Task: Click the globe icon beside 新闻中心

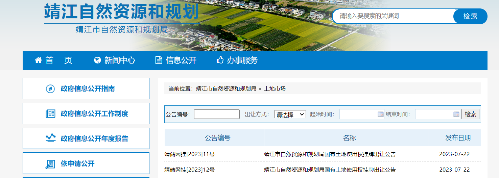Action: (x=97, y=60)
